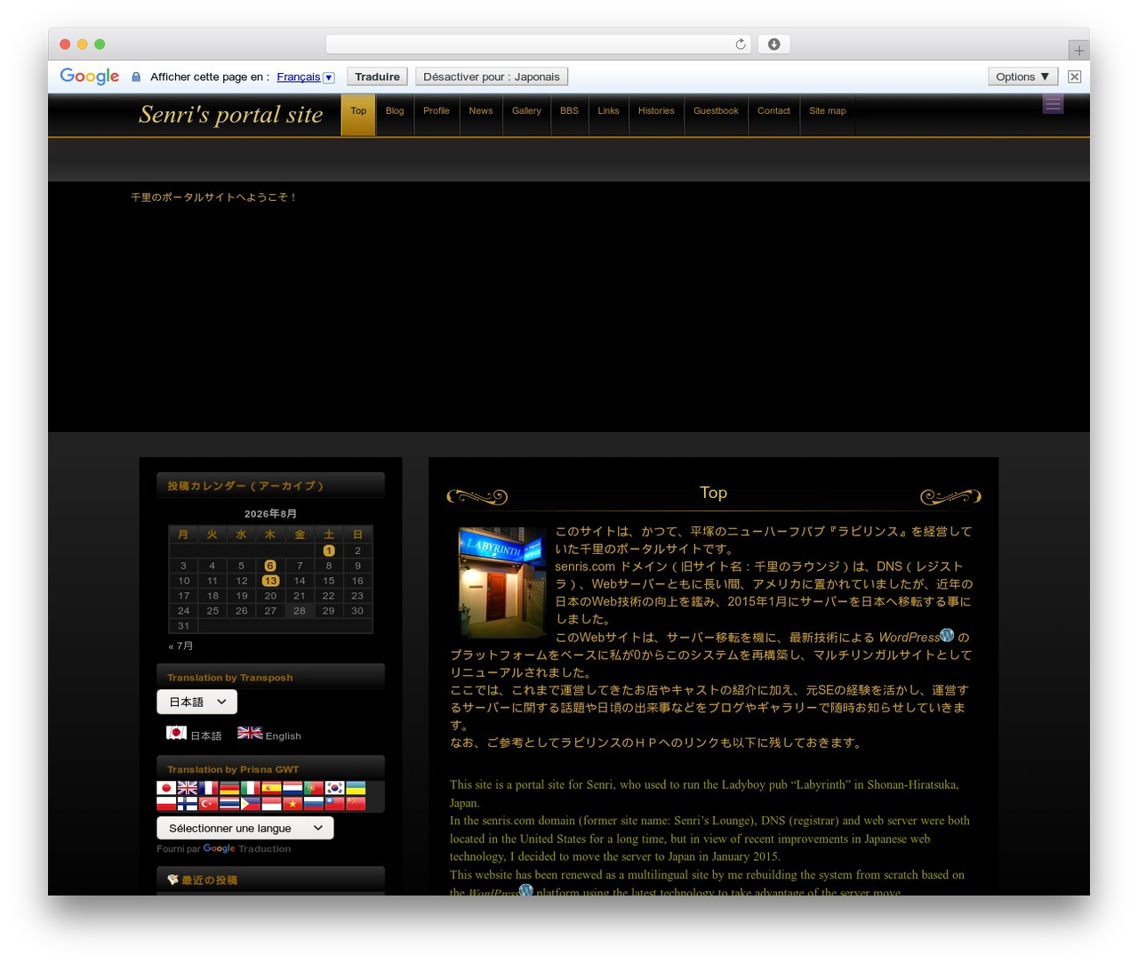Select the Ukraine flag icon

(356, 788)
